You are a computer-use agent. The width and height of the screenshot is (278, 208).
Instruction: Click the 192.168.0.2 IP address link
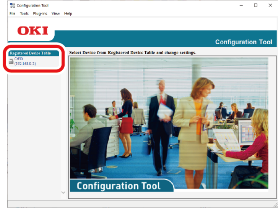click(x=25, y=64)
